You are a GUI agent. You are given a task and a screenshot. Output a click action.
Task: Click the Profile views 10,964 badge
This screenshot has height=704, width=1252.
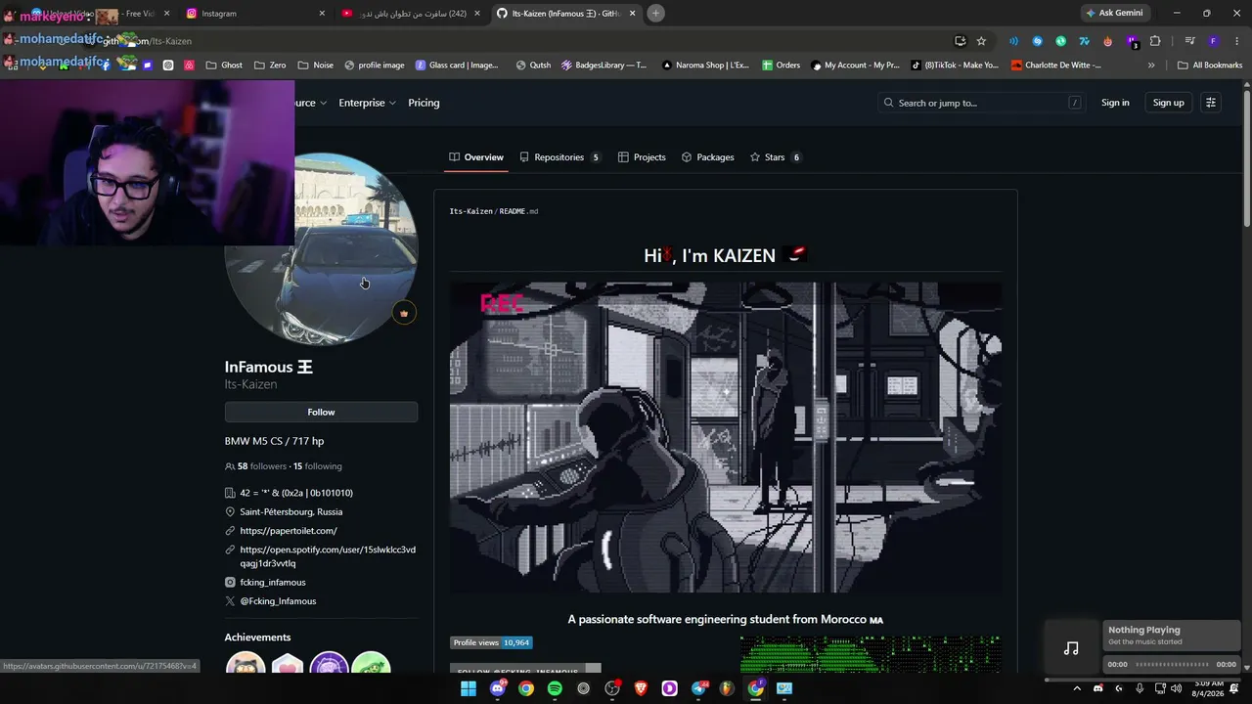[491, 642]
